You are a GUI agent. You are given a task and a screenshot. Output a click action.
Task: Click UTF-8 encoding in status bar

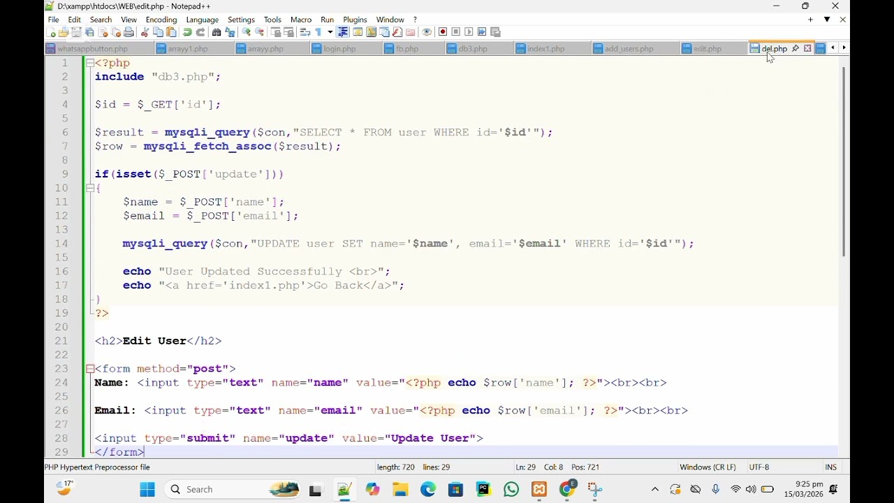(759, 467)
